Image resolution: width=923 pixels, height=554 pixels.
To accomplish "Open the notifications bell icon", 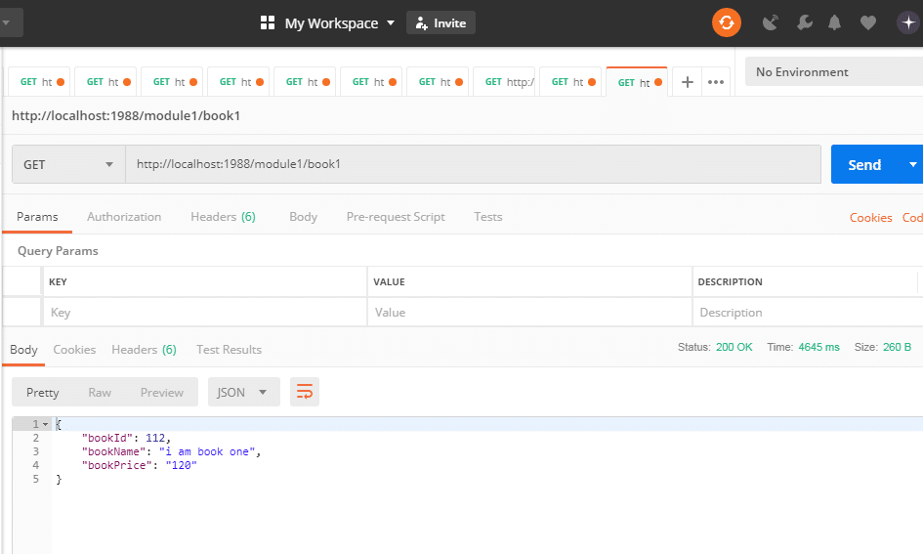I will pyautogui.click(x=834, y=22).
